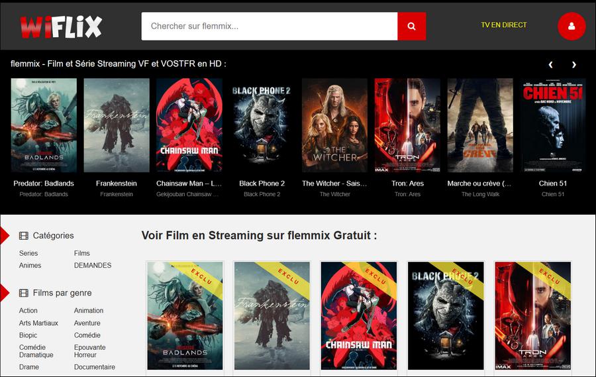Select the Comédie Dramatique genre
Image resolution: width=596 pixels, height=377 pixels.
[x=36, y=351]
